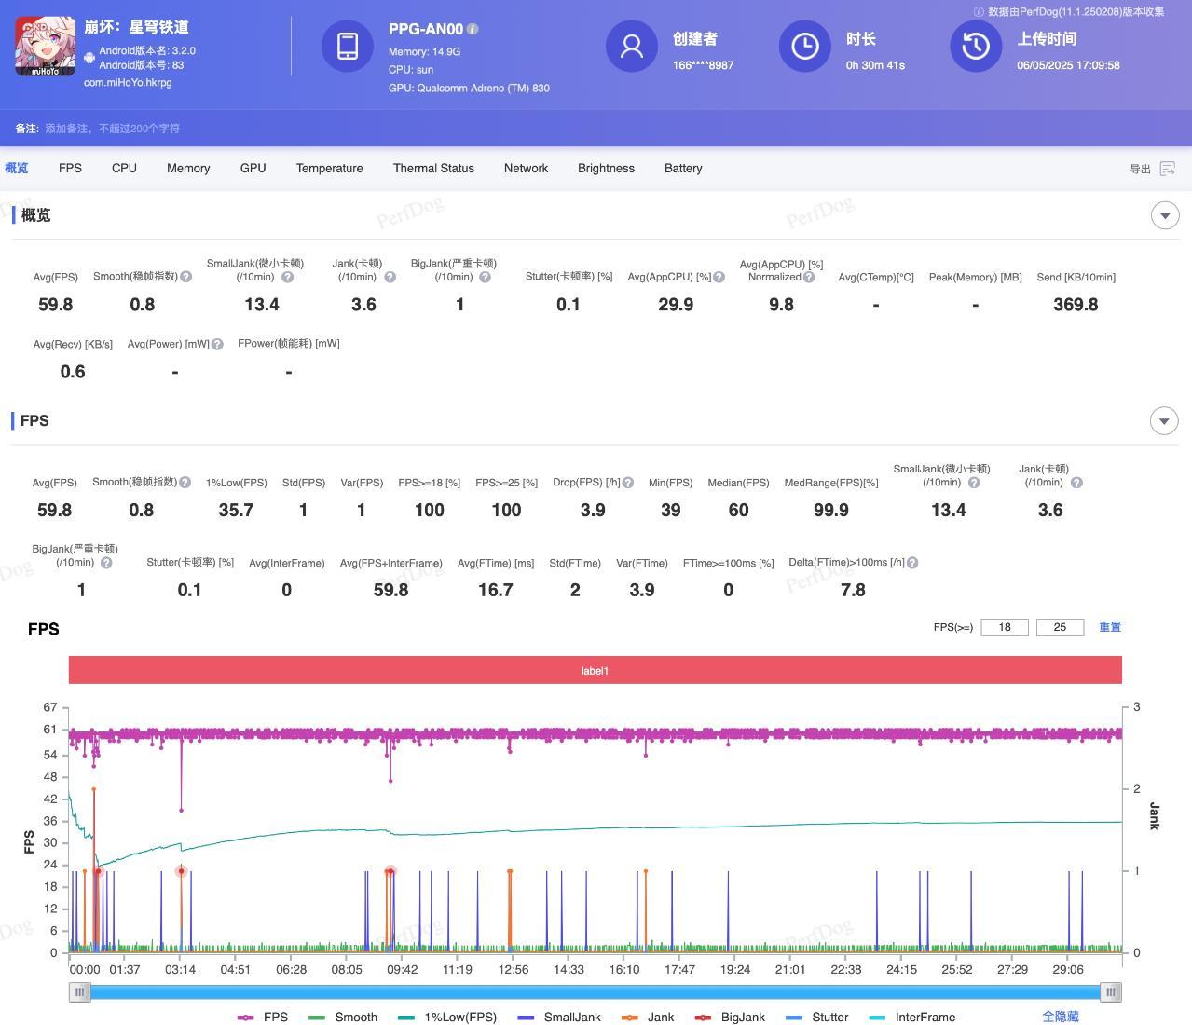Click 全隐藏 to hide all series
Screen dimensions: 1192x1025
click(x=1060, y=1018)
